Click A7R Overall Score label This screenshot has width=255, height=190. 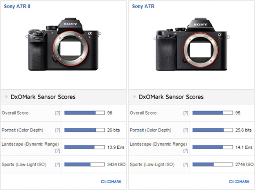tap(143, 113)
